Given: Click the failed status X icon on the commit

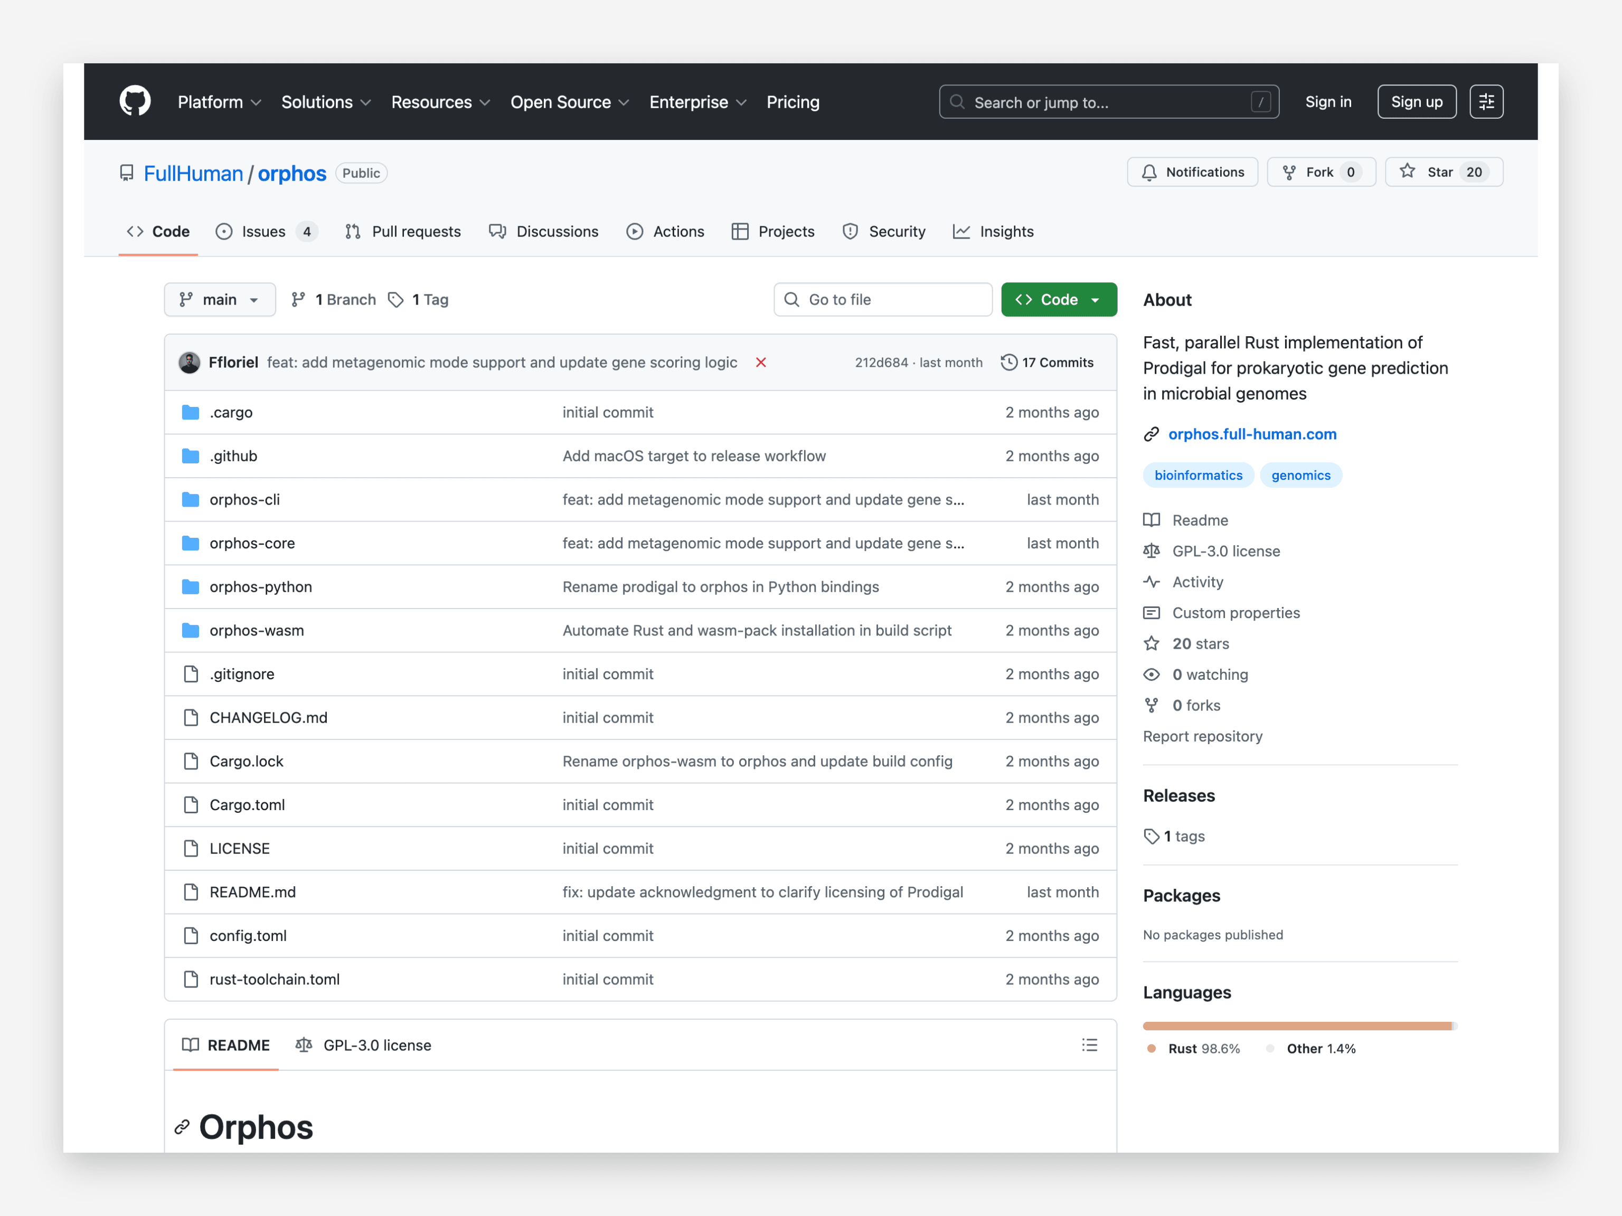Looking at the screenshot, I should point(760,362).
